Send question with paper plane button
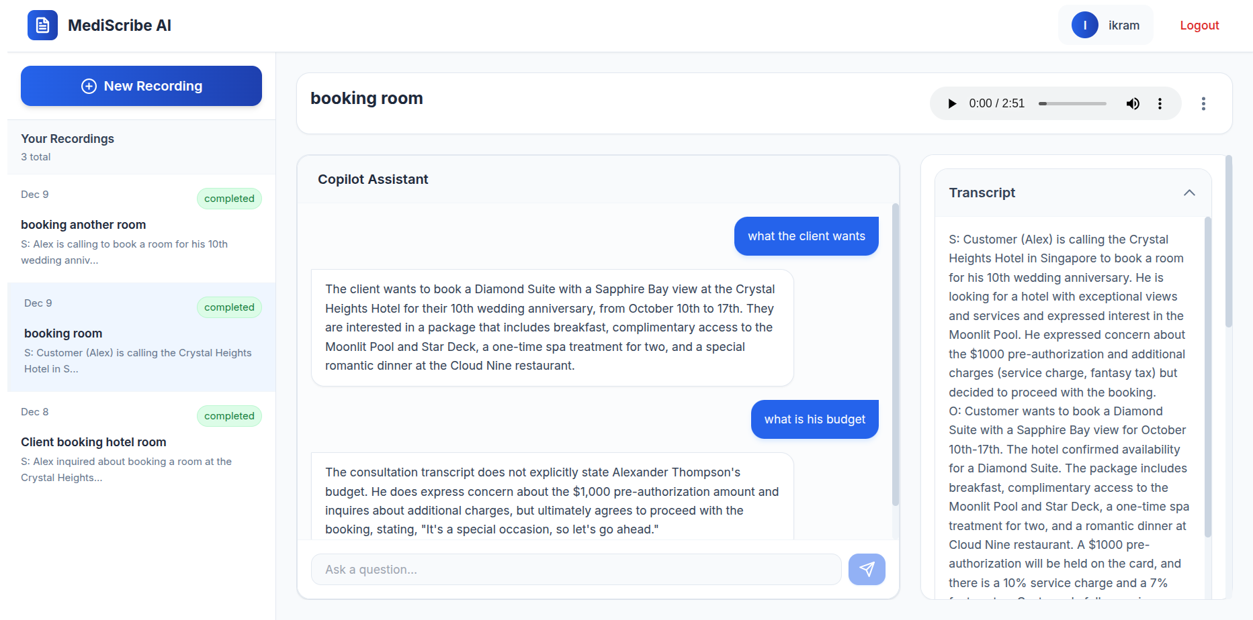Image resolution: width=1253 pixels, height=620 pixels. pyautogui.click(x=867, y=569)
